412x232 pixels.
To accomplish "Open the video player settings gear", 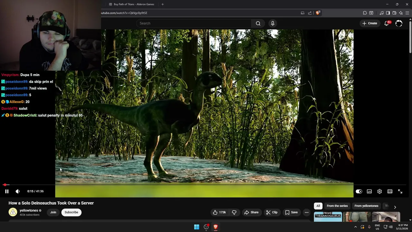I will (379, 191).
